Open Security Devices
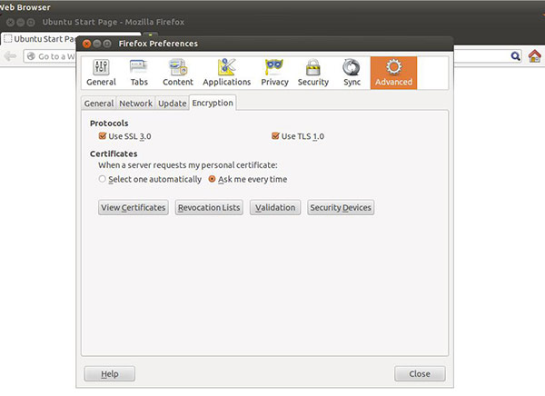Image resolution: width=545 pixels, height=396 pixels. tap(341, 208)
